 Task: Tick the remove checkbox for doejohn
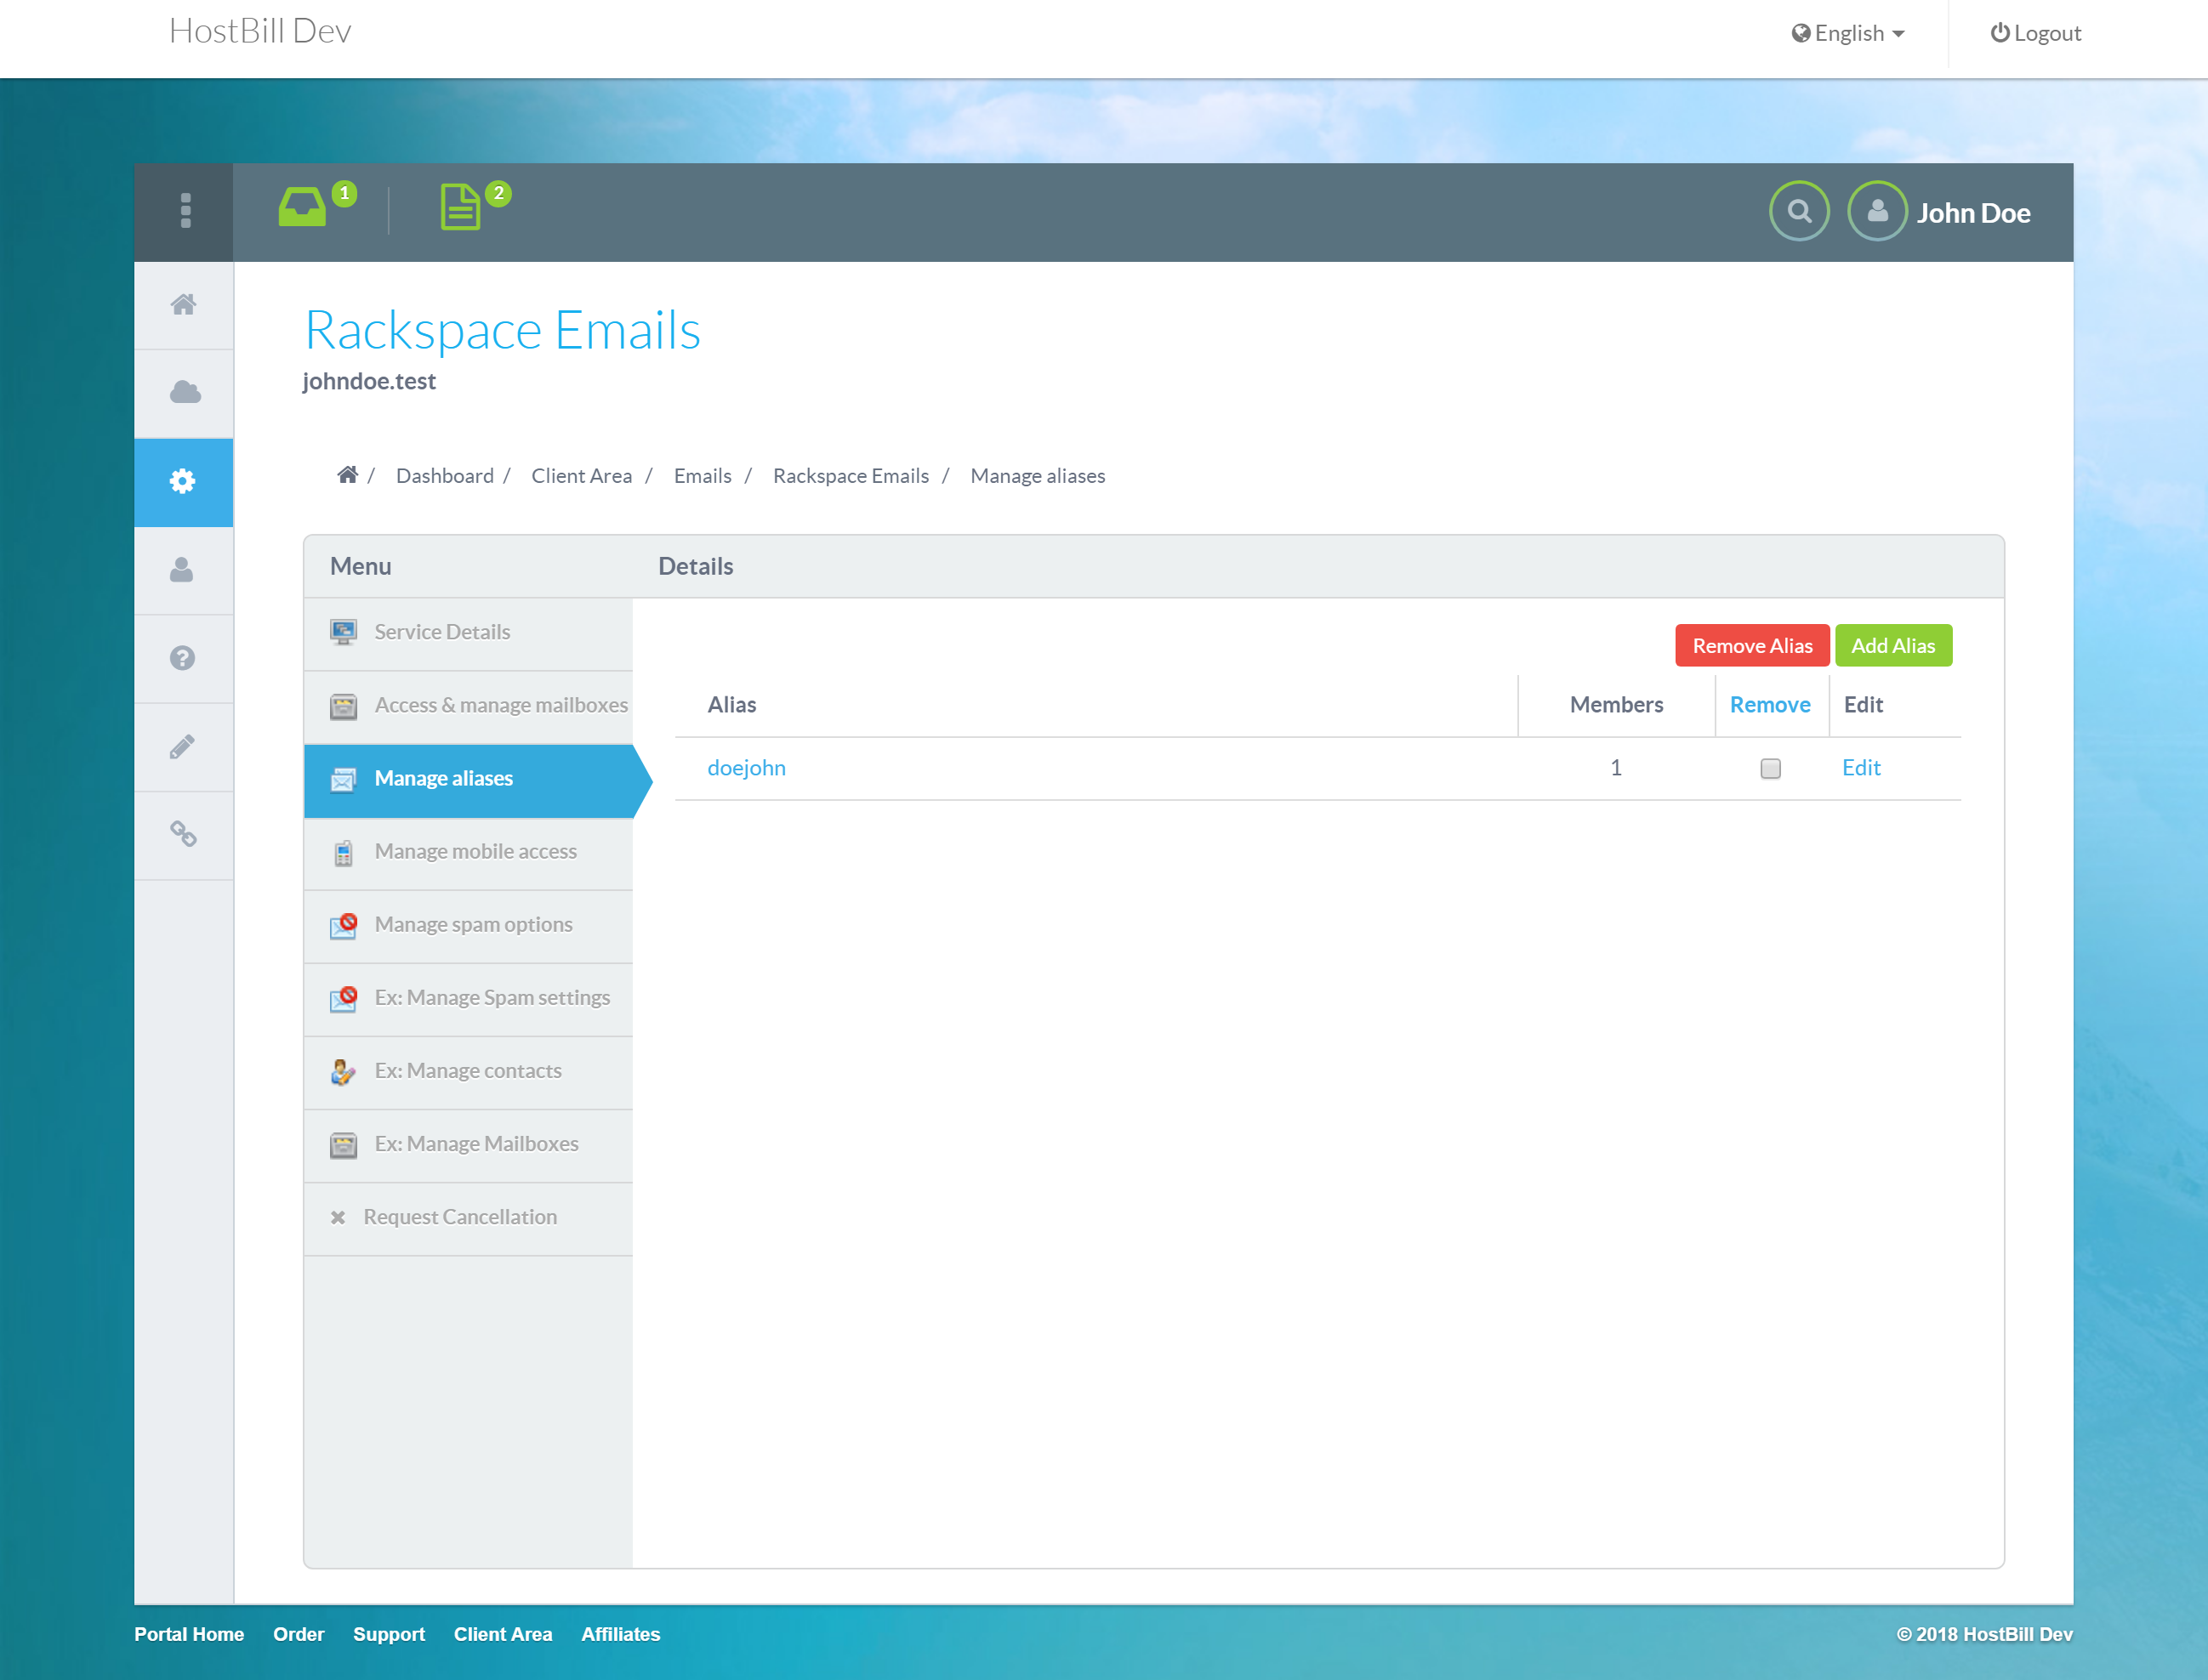1770,768
